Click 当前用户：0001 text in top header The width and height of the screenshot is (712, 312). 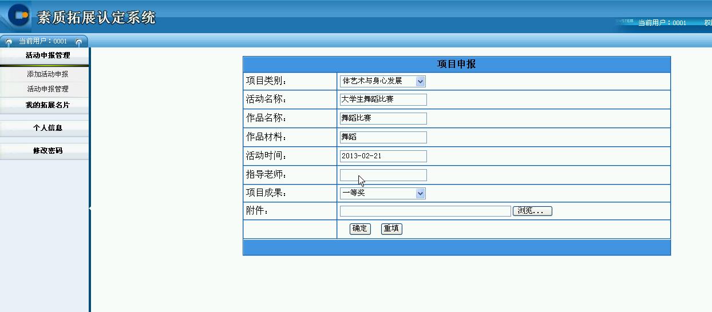(662, 23)
